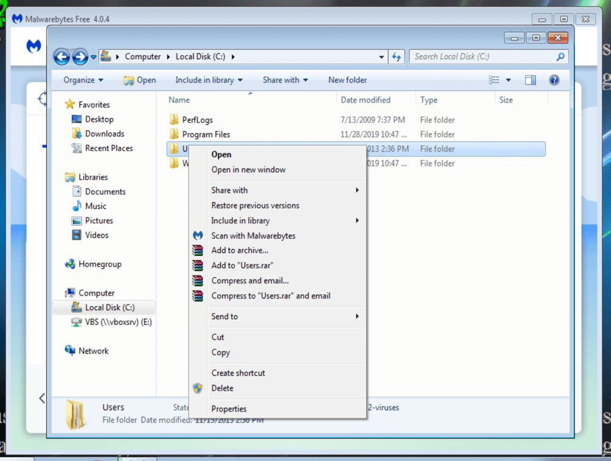The image size is (611, 461).
Task: Open Downloads in Favorites
Action: [x=98, y=134]
